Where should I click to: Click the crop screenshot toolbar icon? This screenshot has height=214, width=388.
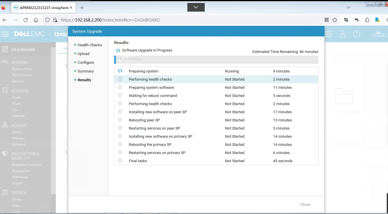pyautogui.click(x=346, y=20)
